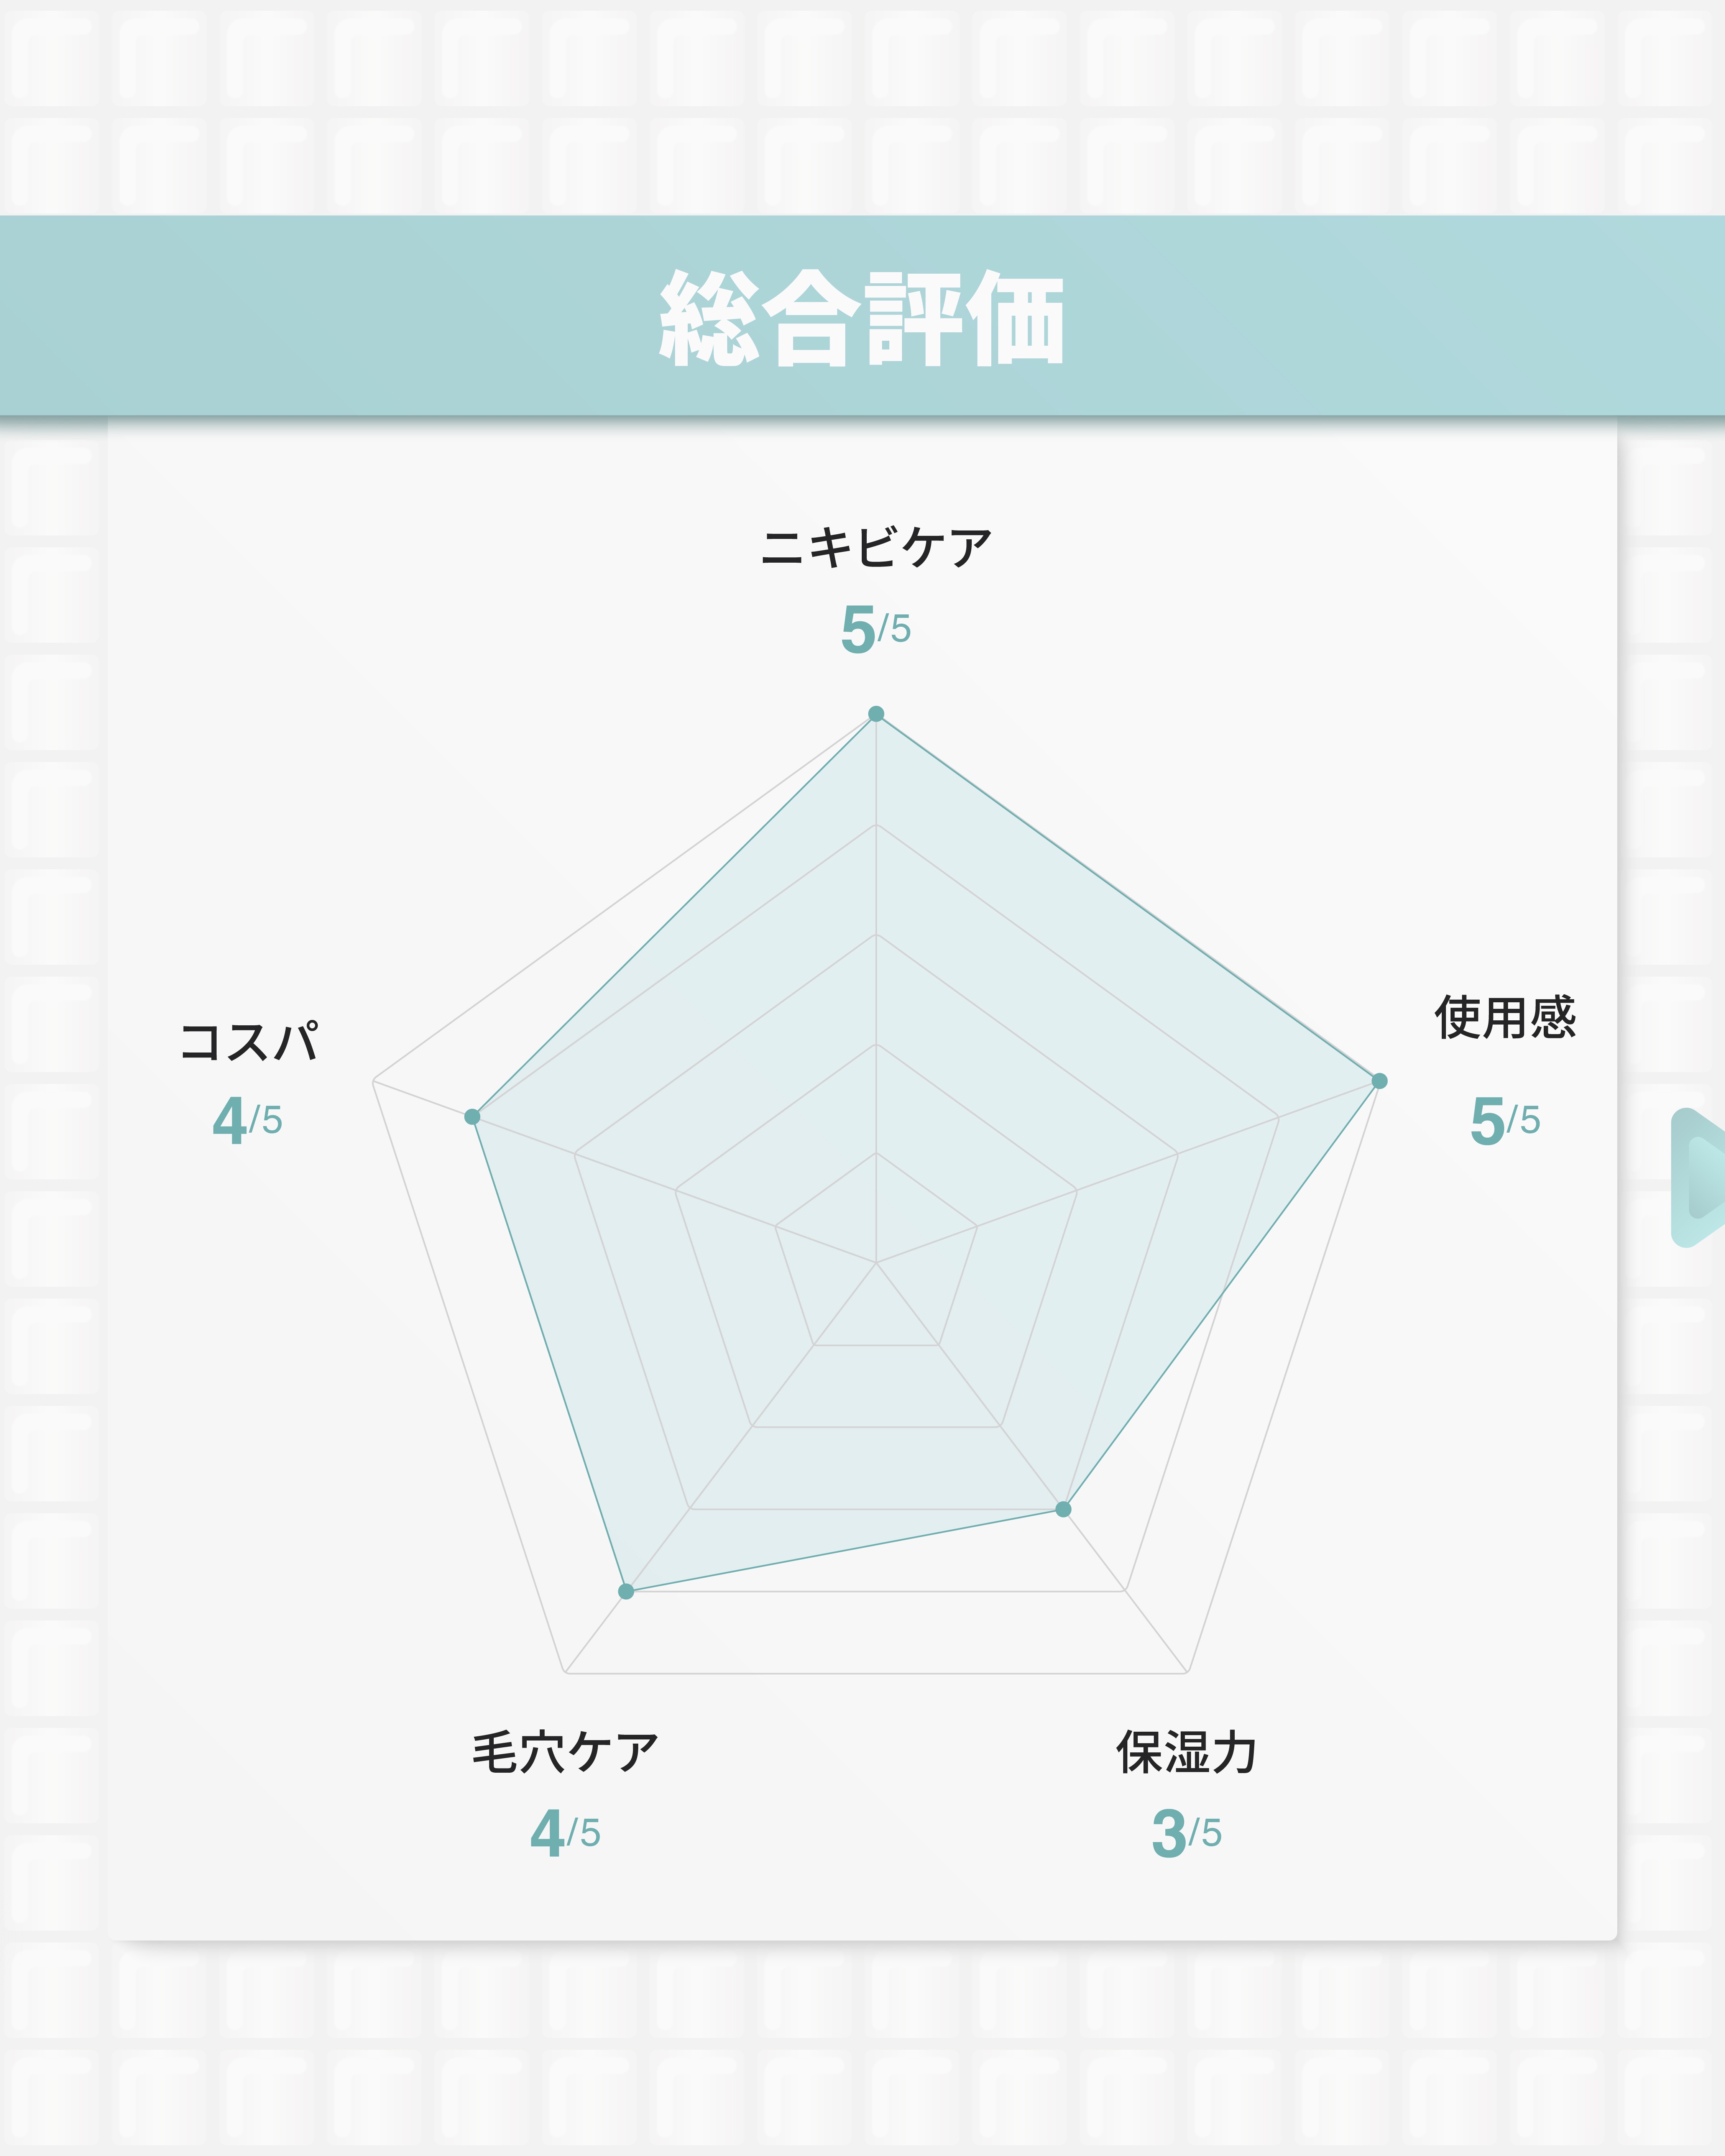This screenshot has height=2156, width=1725.
Task: Click the 使用感 axis label
Action: [1505, 1018]
